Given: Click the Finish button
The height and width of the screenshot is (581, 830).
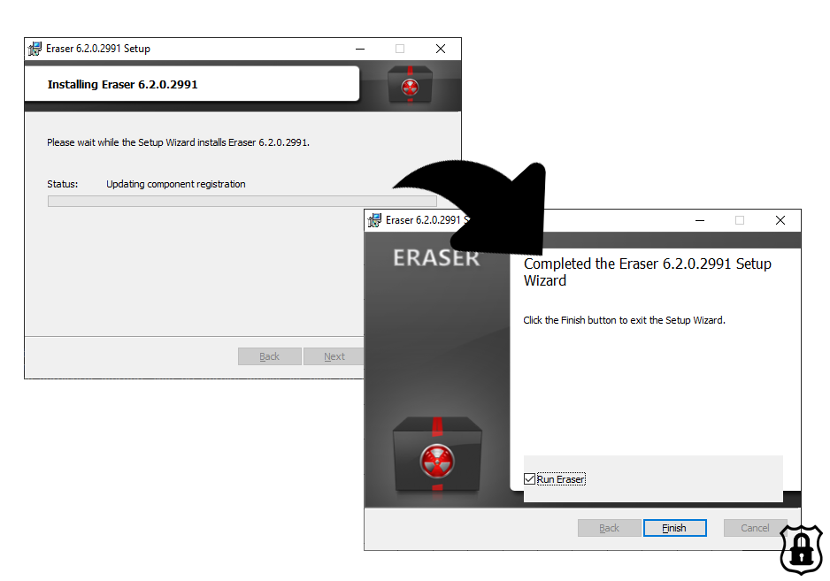Looking at the screenshot, I should [x=675, y=528].
